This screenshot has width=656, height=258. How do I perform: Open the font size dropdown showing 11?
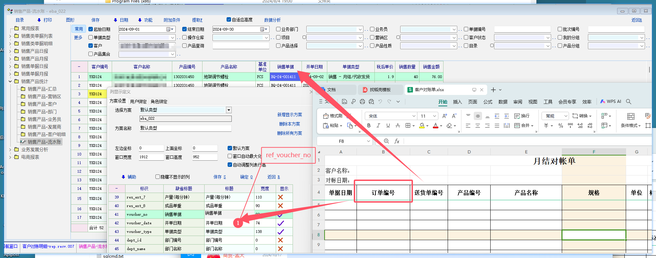(x=435, y=116)
